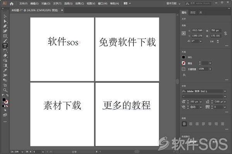Enable justify all lines
This screenshot has height=154, width=232.
coord(223,124)
